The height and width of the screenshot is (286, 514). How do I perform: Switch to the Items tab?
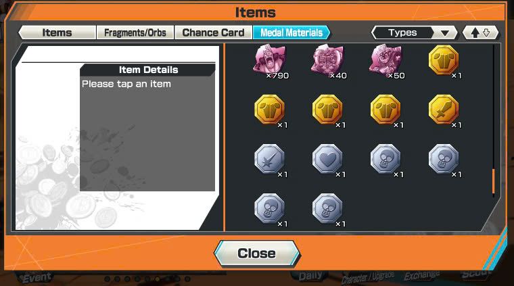(57, 32)
